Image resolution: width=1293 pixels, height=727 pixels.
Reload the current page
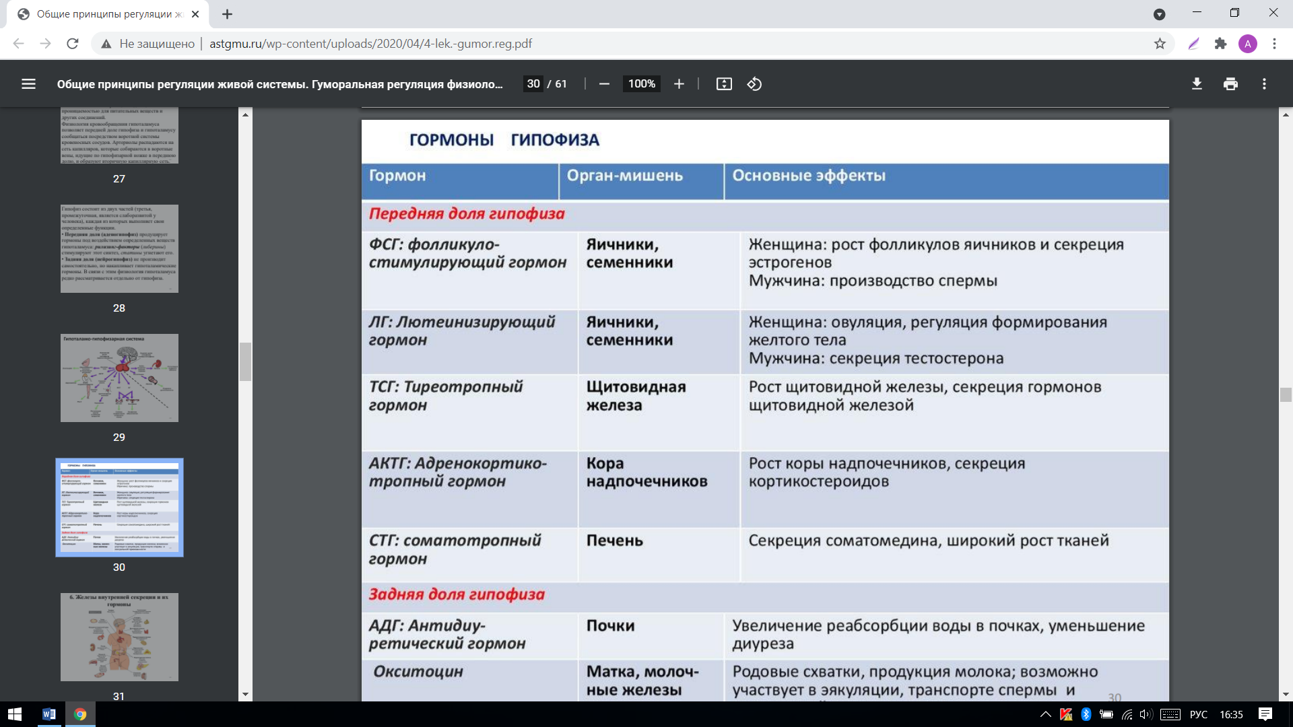coord(73,44)
